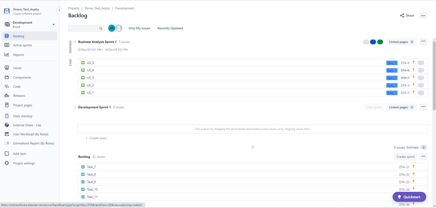Click the Task_11 checkbox icon
436x208 pixels.
[83, 197]
